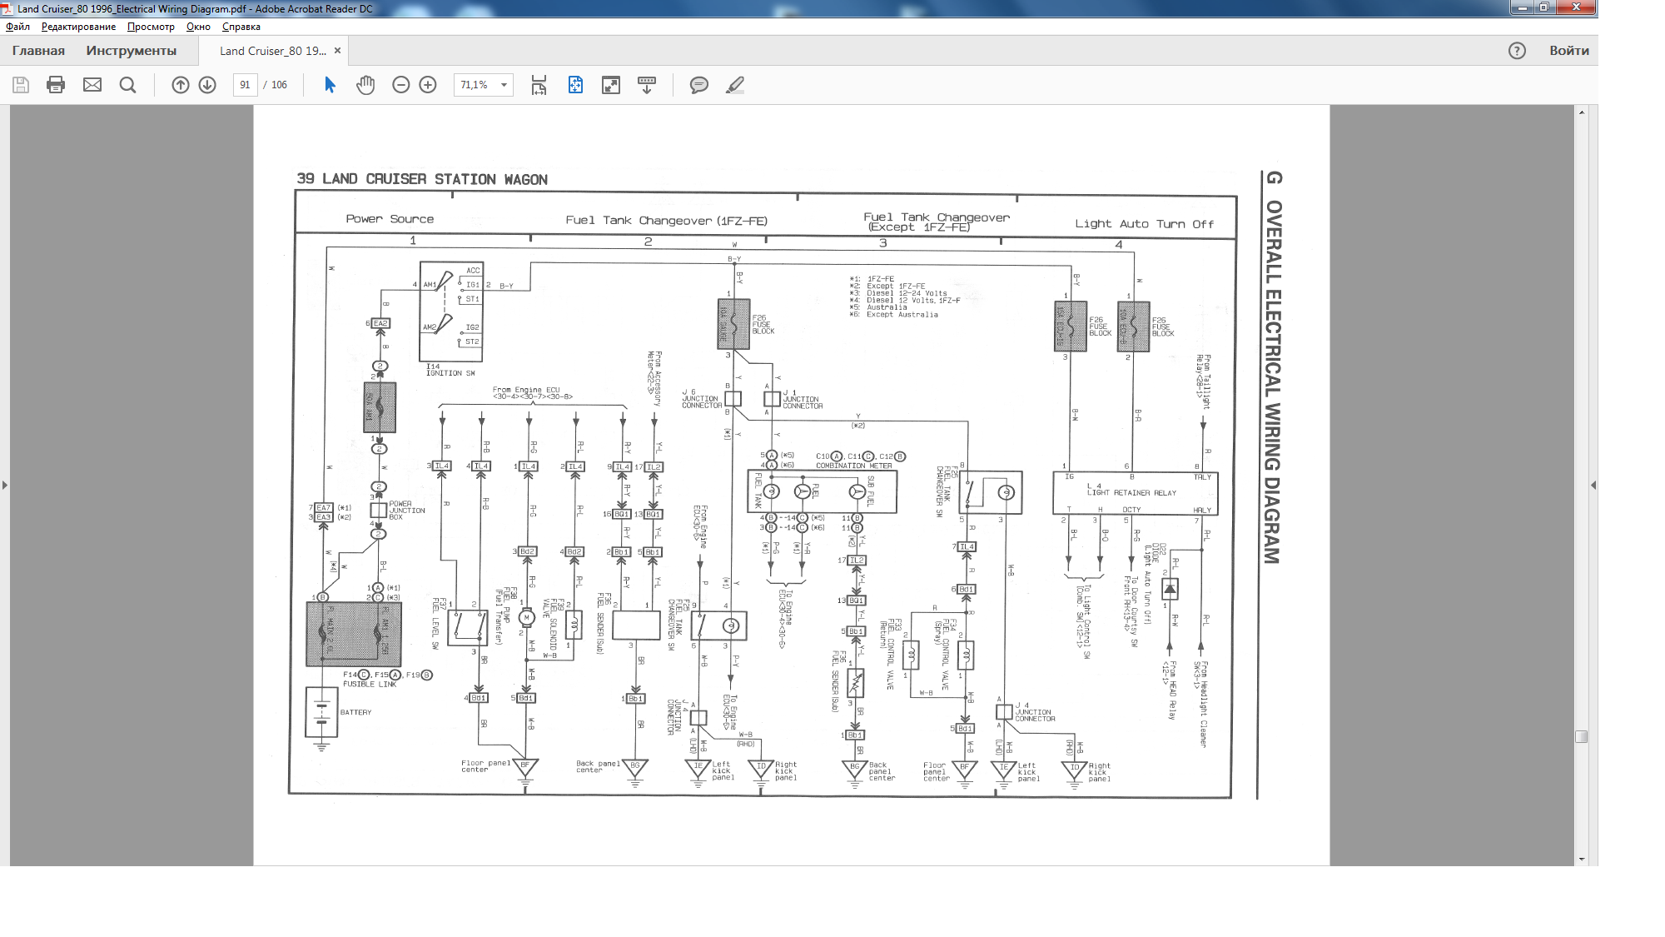1665x937 pixels.
Task: Fit one full page icon
Action: 575,85
